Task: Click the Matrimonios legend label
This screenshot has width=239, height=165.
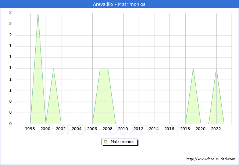Action: (x=122, y=142)
